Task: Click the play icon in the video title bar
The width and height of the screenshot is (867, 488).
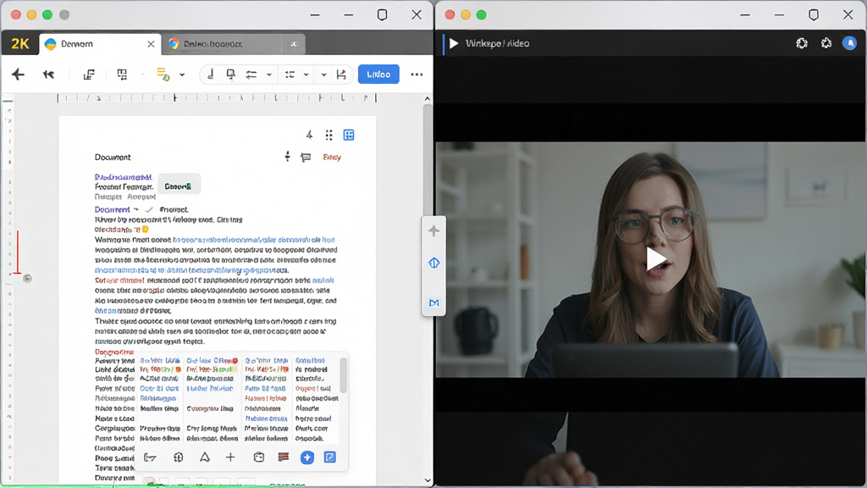Action: click(454, 43)
